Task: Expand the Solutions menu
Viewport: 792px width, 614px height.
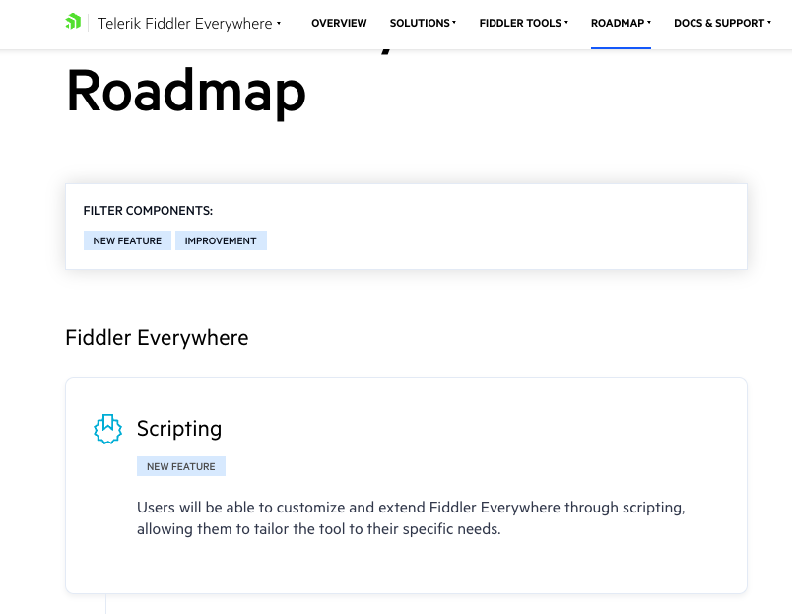Action: point(423,23)
